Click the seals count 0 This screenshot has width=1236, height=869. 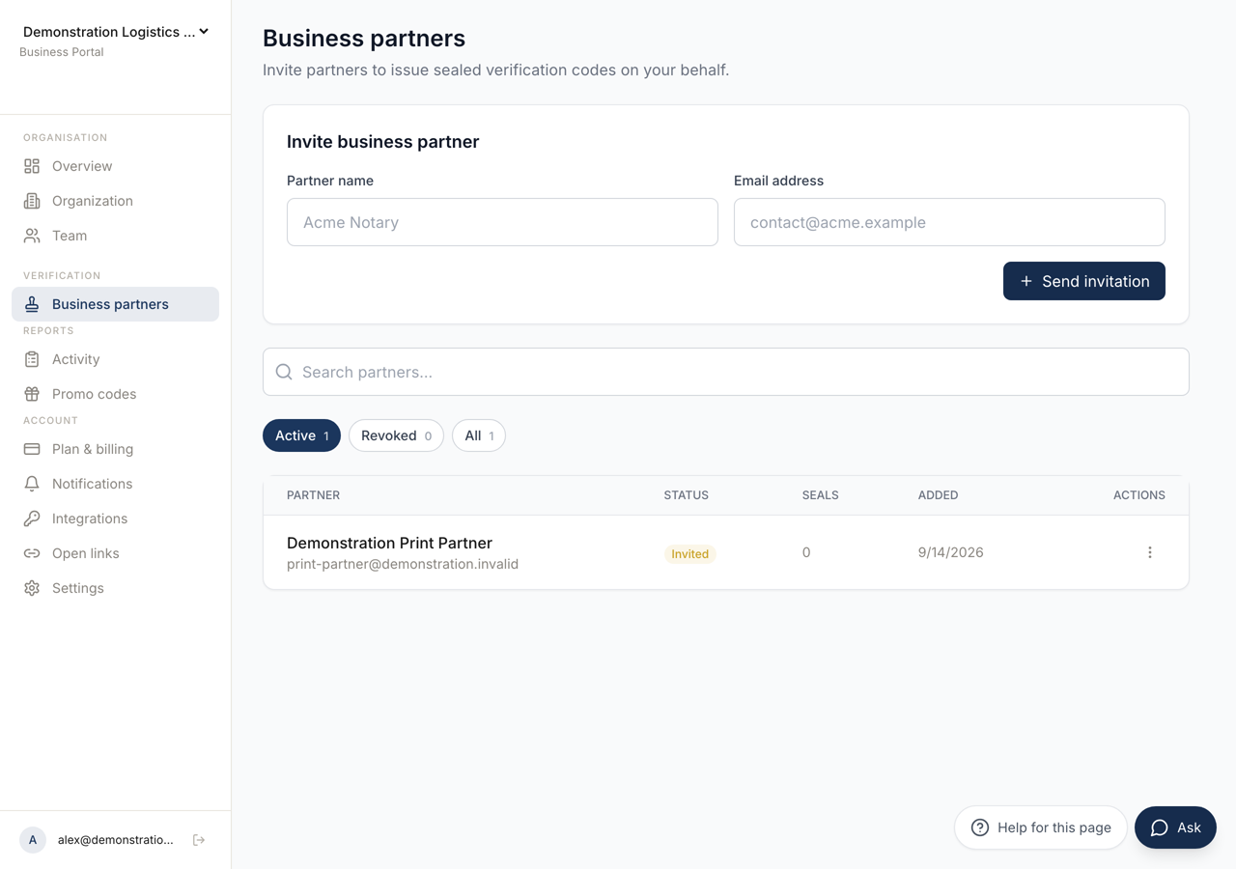click(x=806, y=552)
